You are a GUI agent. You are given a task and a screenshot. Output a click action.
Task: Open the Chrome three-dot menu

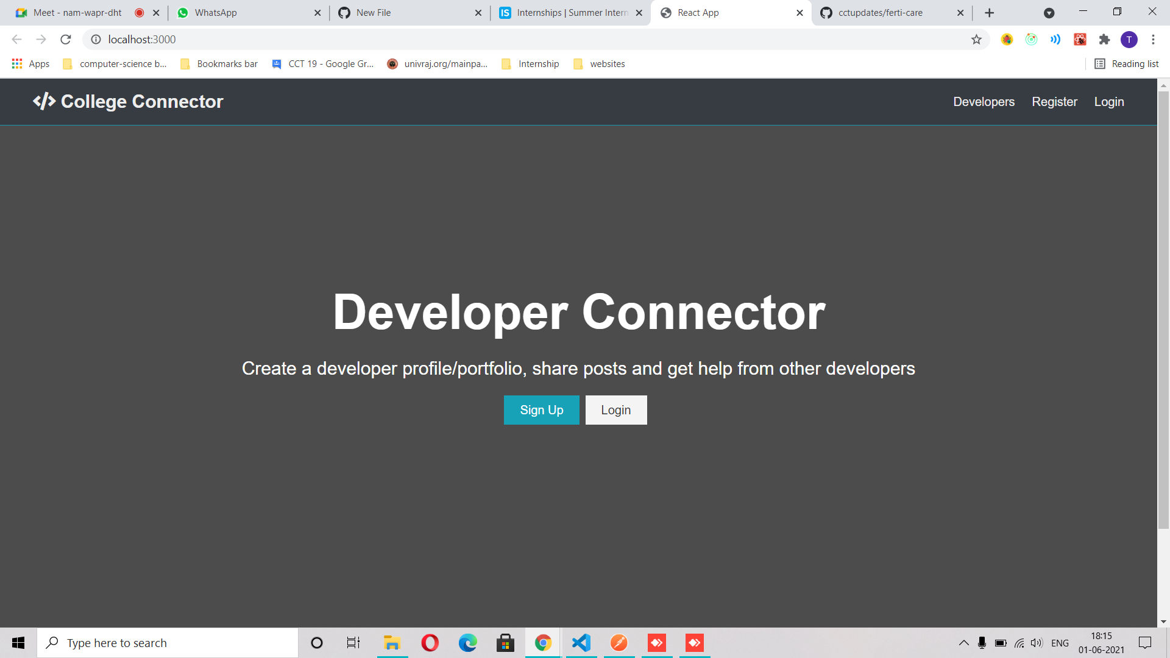tap(1153, 39)
